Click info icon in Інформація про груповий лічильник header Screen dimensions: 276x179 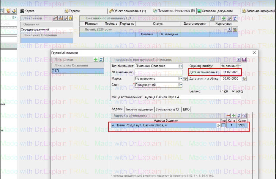[x=239, y=60]
